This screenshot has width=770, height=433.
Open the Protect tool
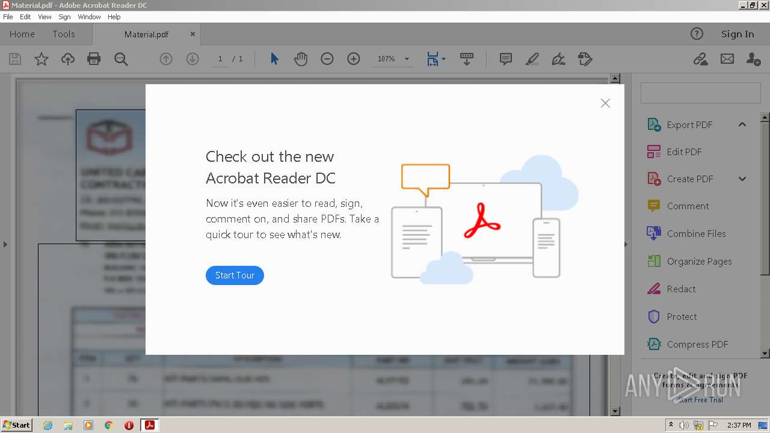point(682,316)
